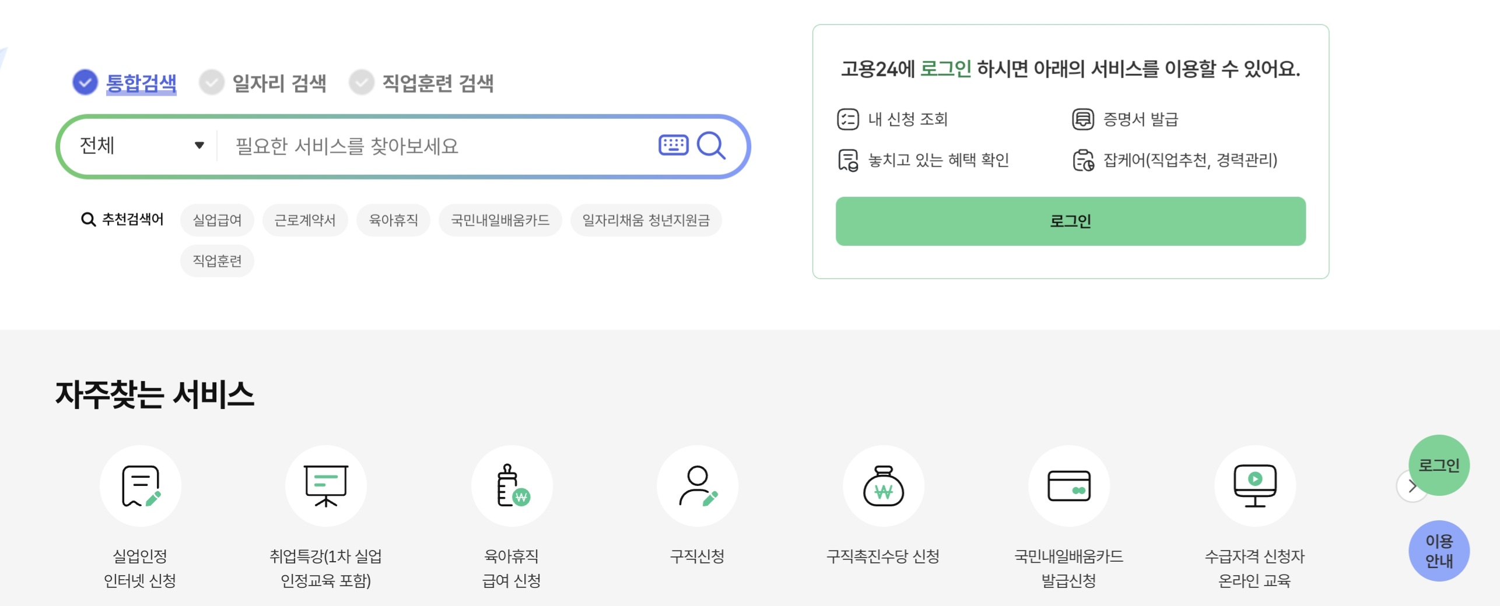
Task: Click the 국민내일배움카드 발급신청 card icon
Action: coord(1069,485)
